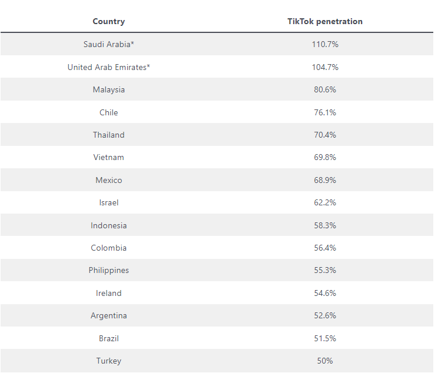Viewport: 438px width, 373px height.
Task: Select the Indonesia row label
Action: (109, 225)
